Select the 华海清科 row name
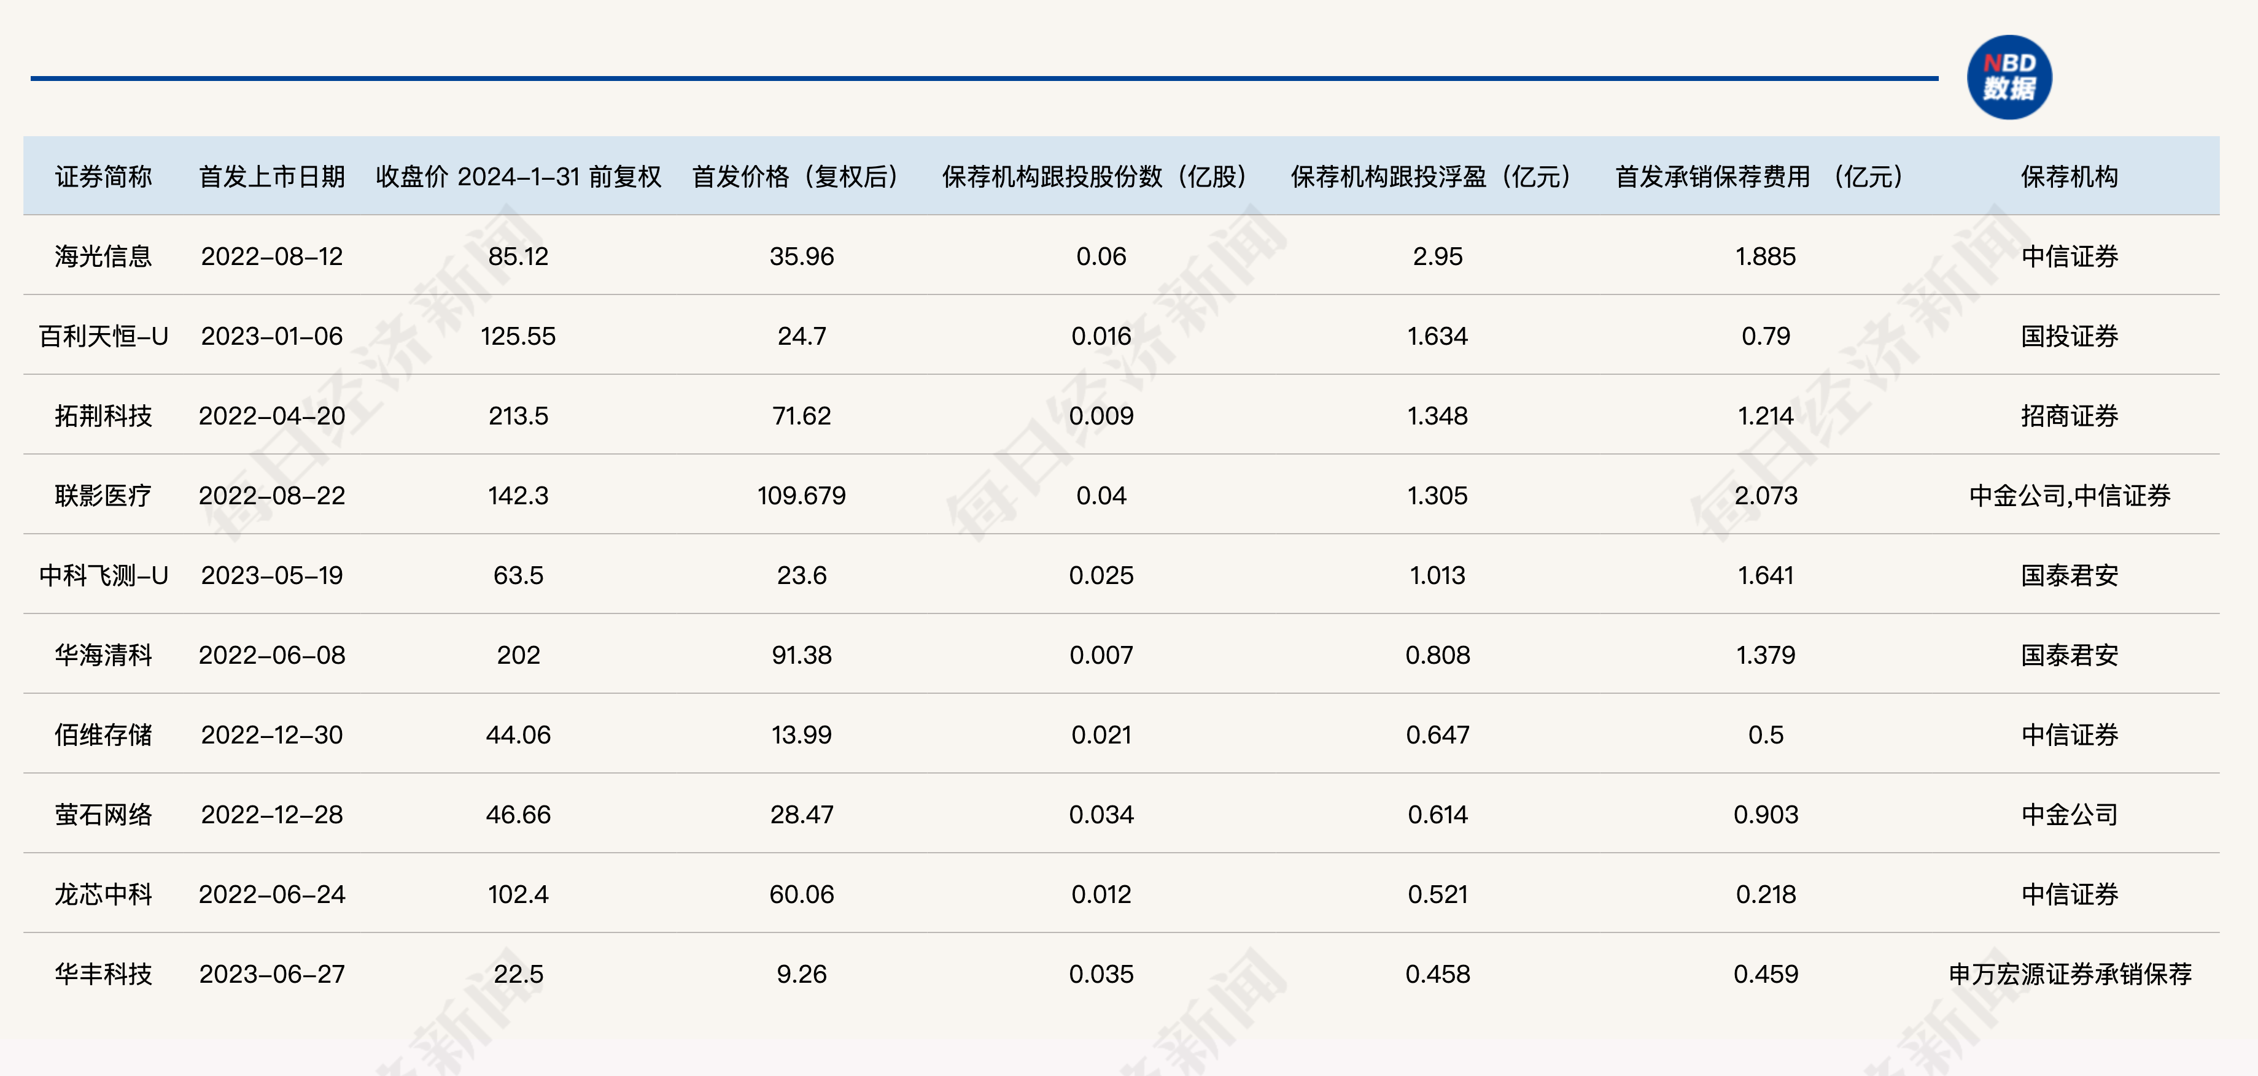Viewport: 2258px width, 1076px height. coord(103,655)
